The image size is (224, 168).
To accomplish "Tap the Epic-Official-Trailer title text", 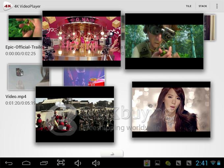I will tap(24, 47).
